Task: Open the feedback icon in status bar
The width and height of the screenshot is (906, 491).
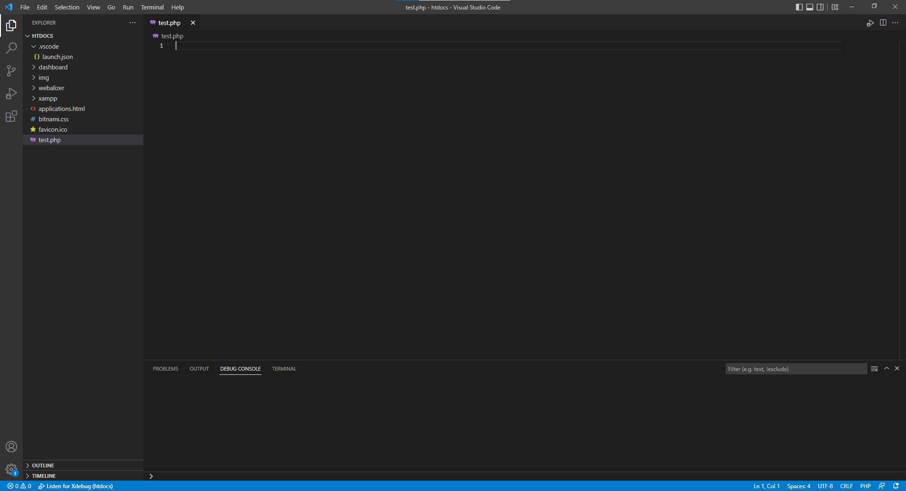Action: coord(881,486)
